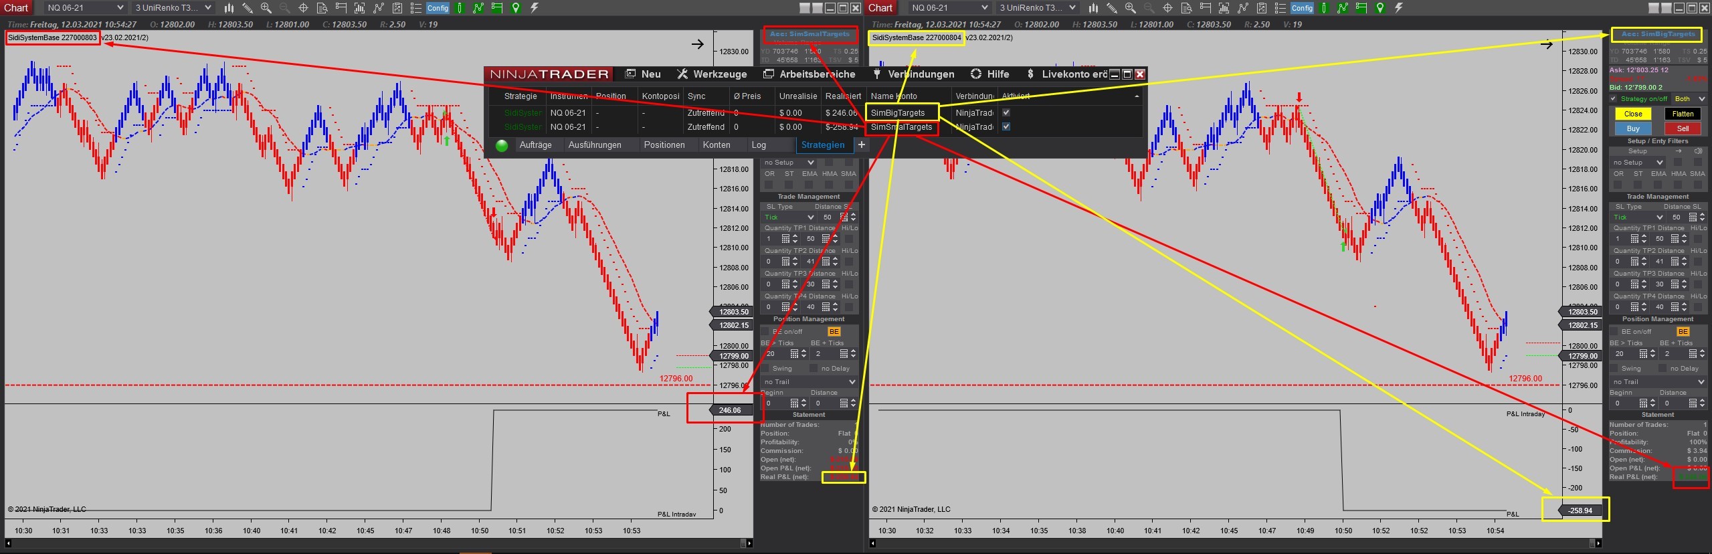Viewport: 1712px width, 554px height.
Task: Open the Neu menu in NinjaTrader
Action: tap(644, 74)
